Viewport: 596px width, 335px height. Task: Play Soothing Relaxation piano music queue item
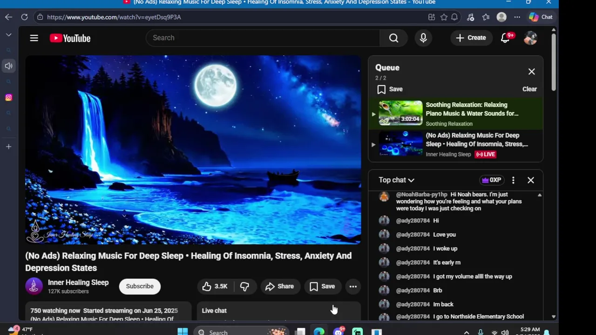[x=455, y=114]
